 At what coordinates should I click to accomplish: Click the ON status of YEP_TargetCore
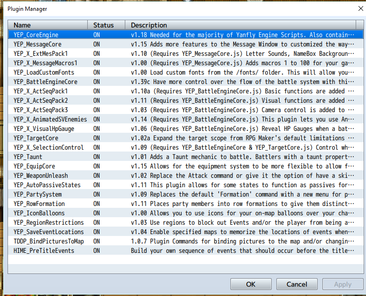[97, 138]
